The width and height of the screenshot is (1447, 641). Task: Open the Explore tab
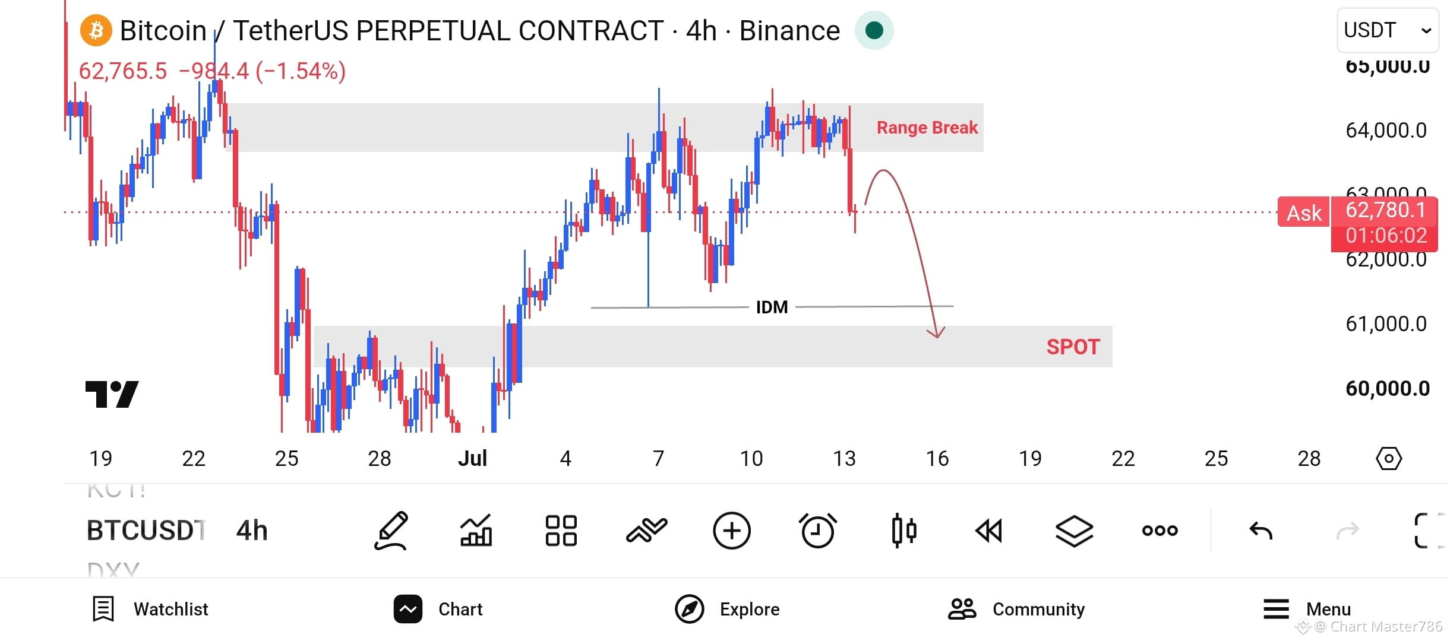[x=727, y=609]
